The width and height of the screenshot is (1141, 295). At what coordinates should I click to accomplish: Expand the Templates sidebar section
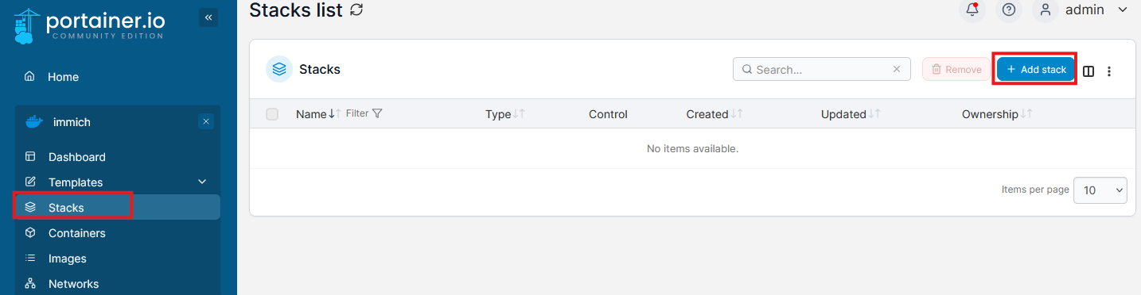pyautogui.click(x=117, y=182)
